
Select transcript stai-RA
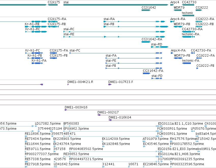pos(134,22)
